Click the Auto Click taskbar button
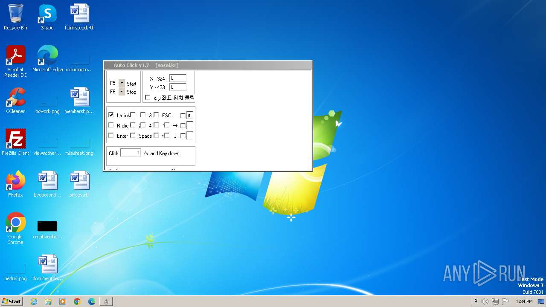The width and height of the screenshot is (546, 307). 106,301
